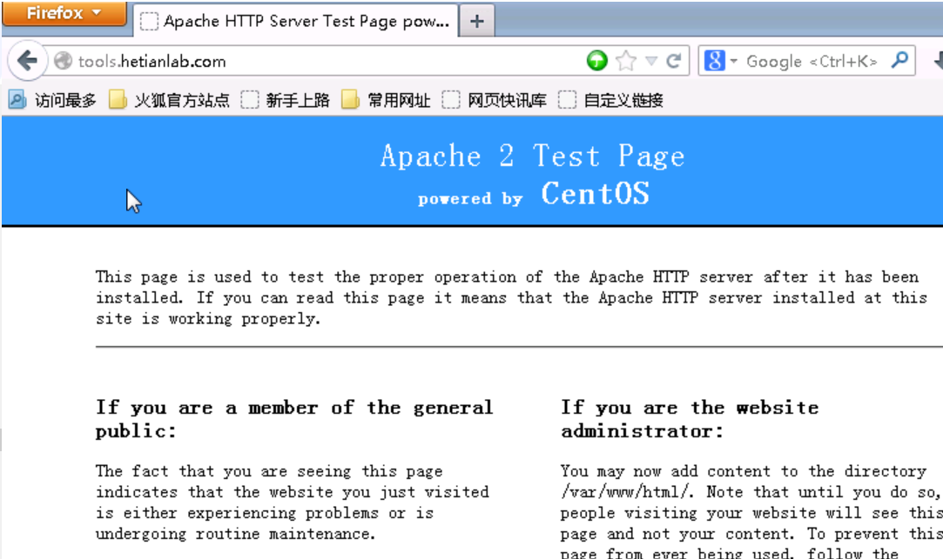Open the 火狐官方站点 bookmark folder
943x559 pixels.
coord(169,100)
